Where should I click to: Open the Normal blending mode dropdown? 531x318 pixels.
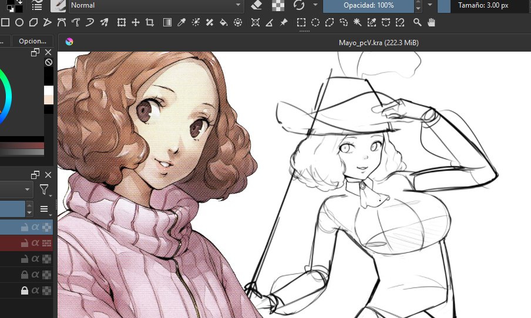tap(156, 5)
